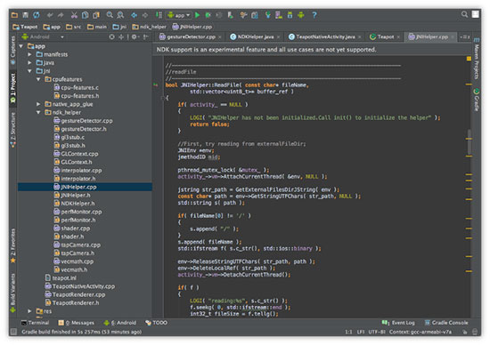Click the Copy icon in toolbar
This screenshot has height=345, width=490.
point(85,14)
